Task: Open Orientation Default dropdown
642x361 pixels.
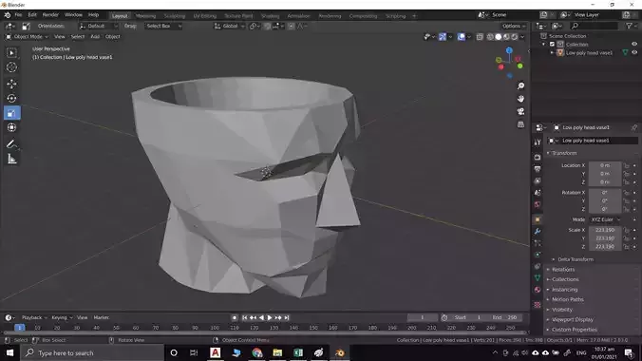Action: coord(98,27)
